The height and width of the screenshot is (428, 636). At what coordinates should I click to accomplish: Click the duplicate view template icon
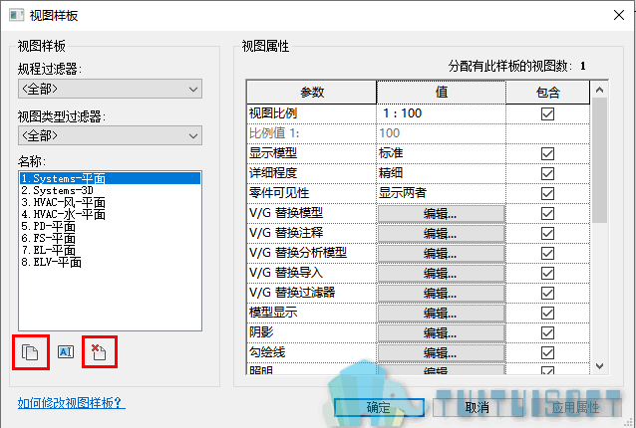[x=30, y=352]
